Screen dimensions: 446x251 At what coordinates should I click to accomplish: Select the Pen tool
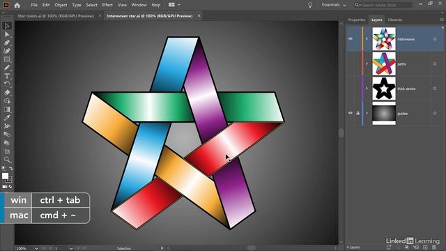click(x=7, y=43)
